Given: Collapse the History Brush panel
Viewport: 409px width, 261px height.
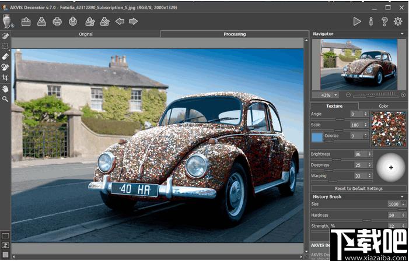Looking at the screenshot, I should [x=402, y=197].
